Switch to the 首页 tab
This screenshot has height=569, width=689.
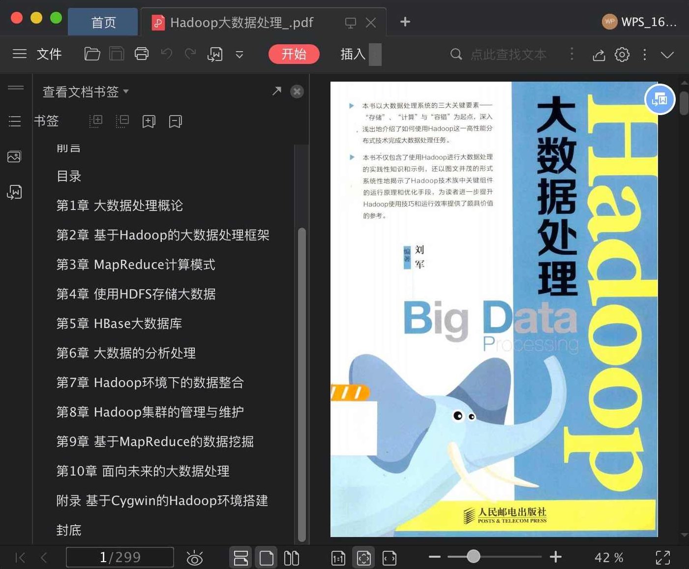[x=102, y=22]
